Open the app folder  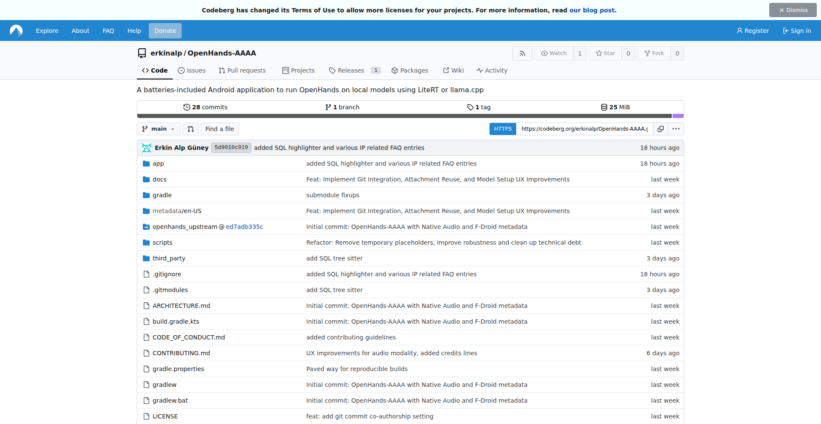[158, 164]
